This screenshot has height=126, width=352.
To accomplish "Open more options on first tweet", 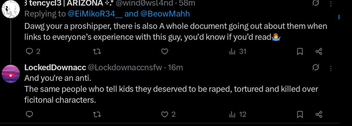I will tap(330, 4).
